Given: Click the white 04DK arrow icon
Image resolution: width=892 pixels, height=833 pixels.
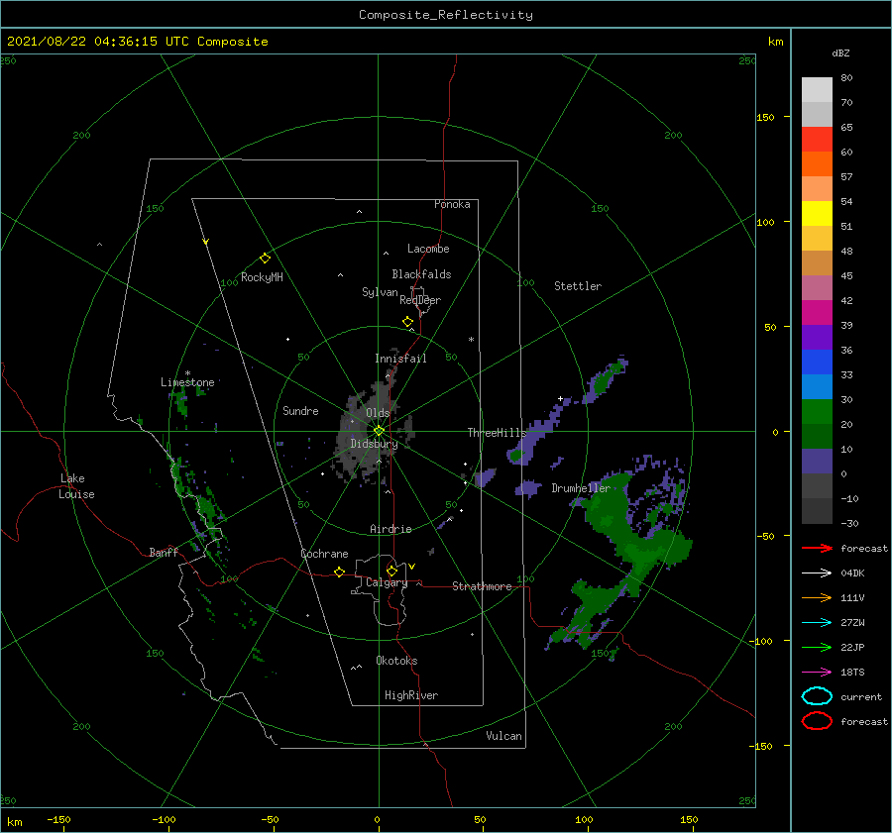Looking at the screenshot, I should pyautogui.click(x=817, y=573).
